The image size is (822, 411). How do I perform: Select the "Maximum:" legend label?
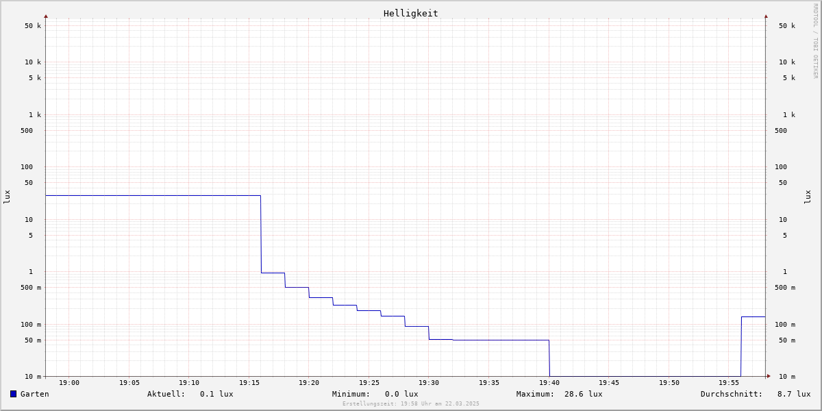536,394
